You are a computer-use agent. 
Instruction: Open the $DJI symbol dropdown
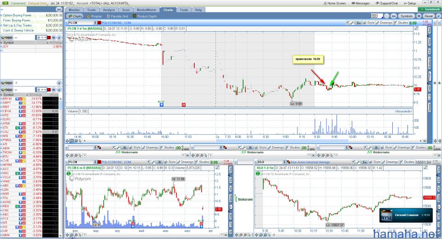[284, 162]
